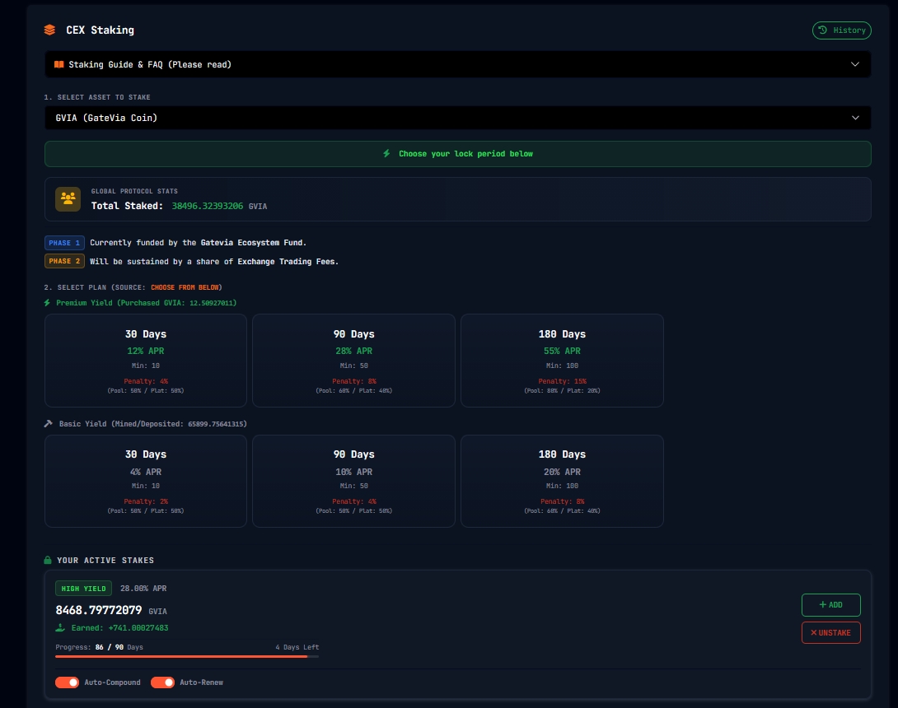Toggle the Auto-Compound switch
This screenshot has width=898, height=708.
point(67,682)
